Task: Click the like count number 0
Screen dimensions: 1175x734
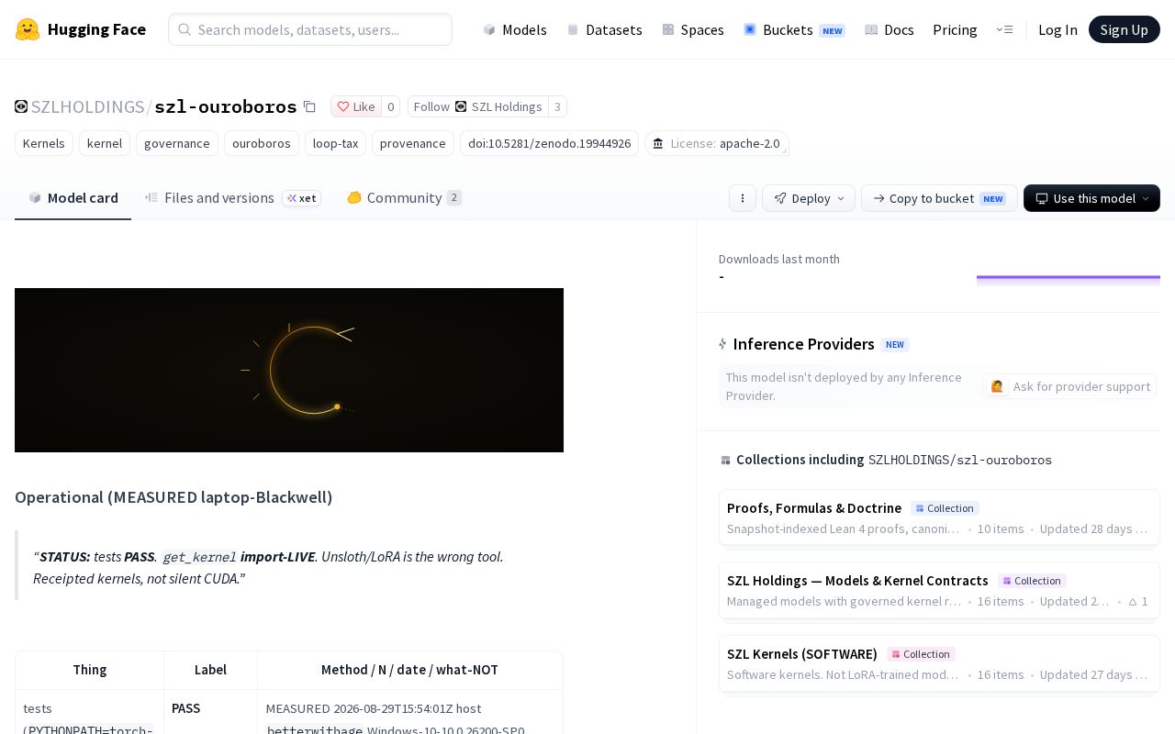Action: [x=390, y=106]
